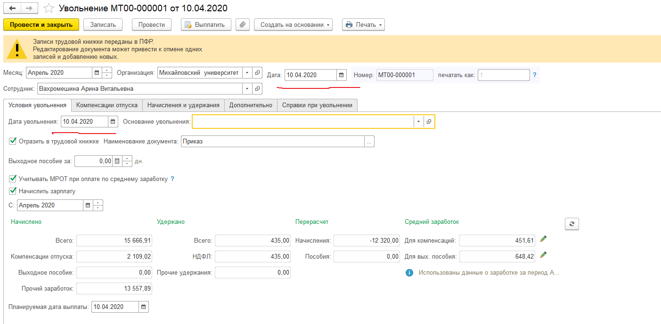Click the Наименование документа field with Приказ
Image resolution: width=661 pixels, height=324 pixels.
(x=273, y=142)
